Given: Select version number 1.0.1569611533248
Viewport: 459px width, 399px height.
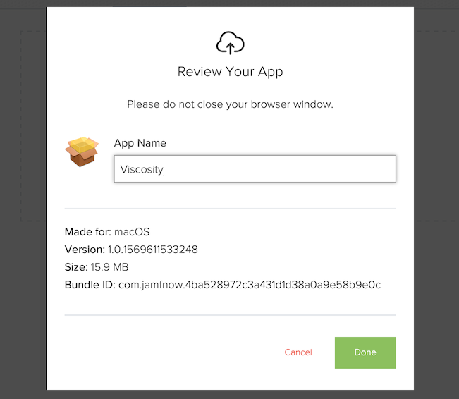Looking at the screenshot, I should point(152,250).
